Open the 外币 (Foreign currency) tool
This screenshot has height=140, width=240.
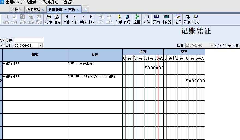(x=119, y=19)
